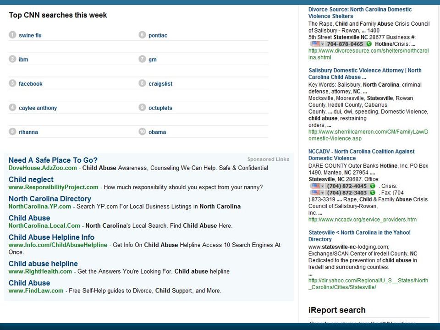440x330 pixels.
Task: Click the US flag icon beside (704) 872-3403
Action: pos(316,192)
